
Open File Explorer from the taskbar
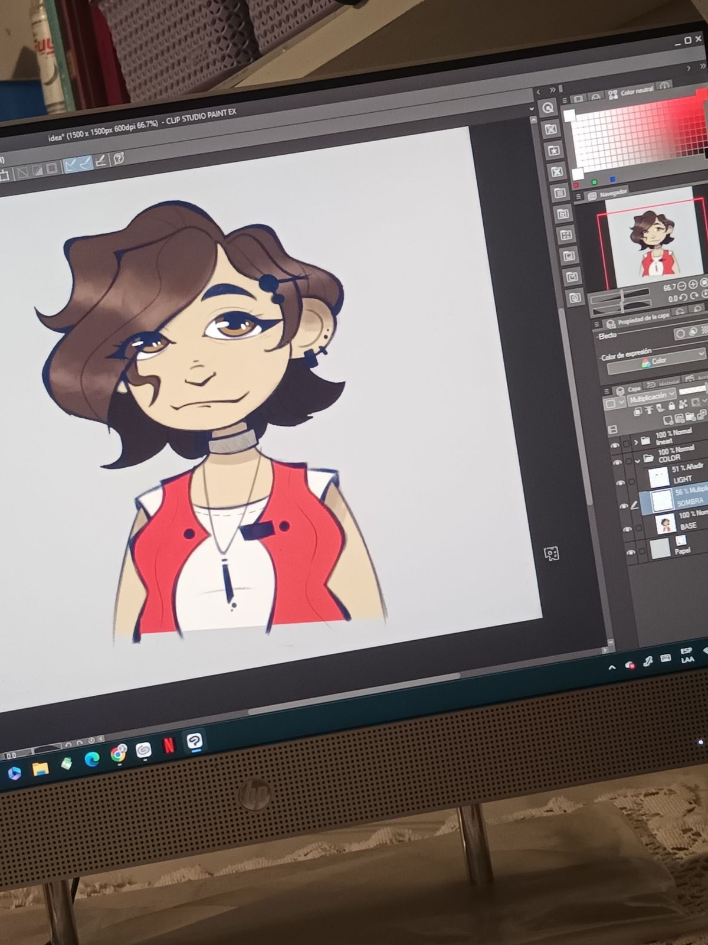40,768
